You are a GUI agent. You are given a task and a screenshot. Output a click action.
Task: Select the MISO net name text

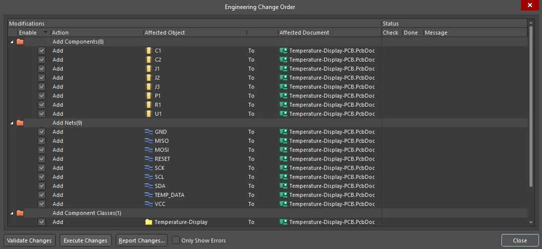tap(162, 141)
